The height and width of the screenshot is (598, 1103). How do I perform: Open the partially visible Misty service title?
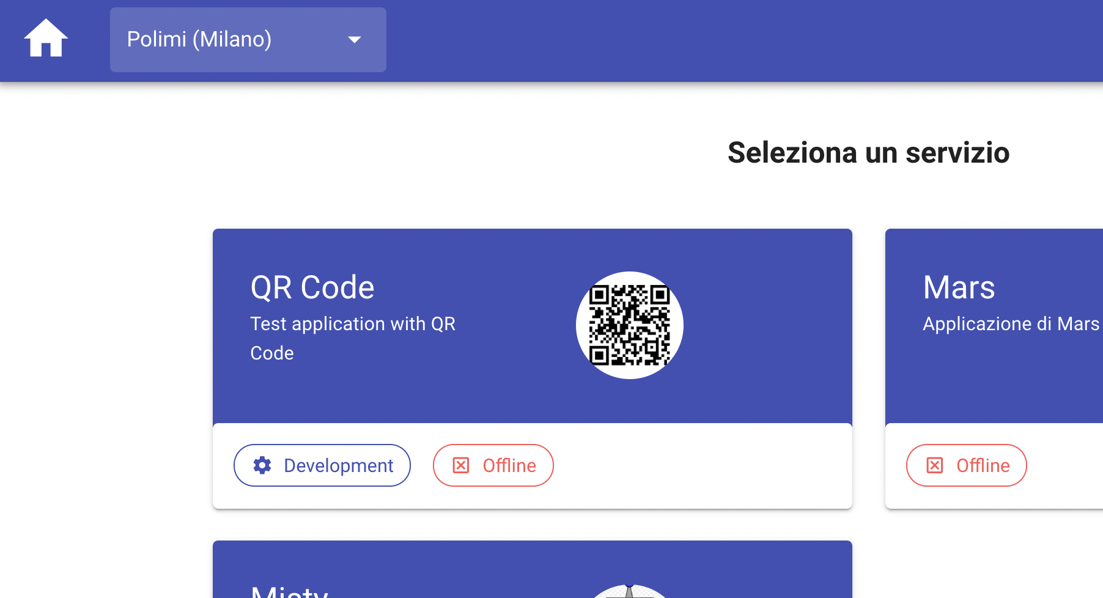pos(290,591)
